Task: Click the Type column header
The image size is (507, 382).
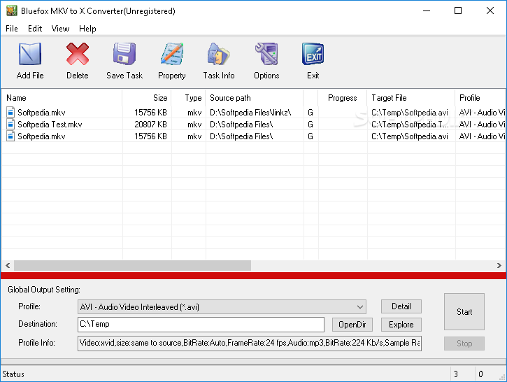Action: pyautogui.click(x=189, y=98)
